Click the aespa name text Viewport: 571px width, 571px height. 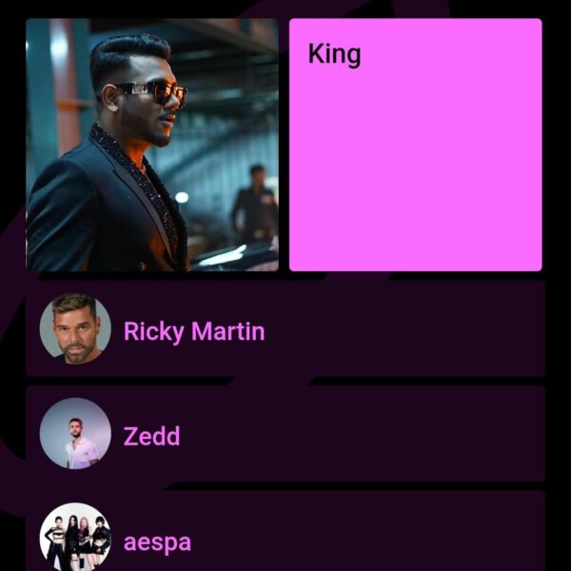tap(157, 542)
